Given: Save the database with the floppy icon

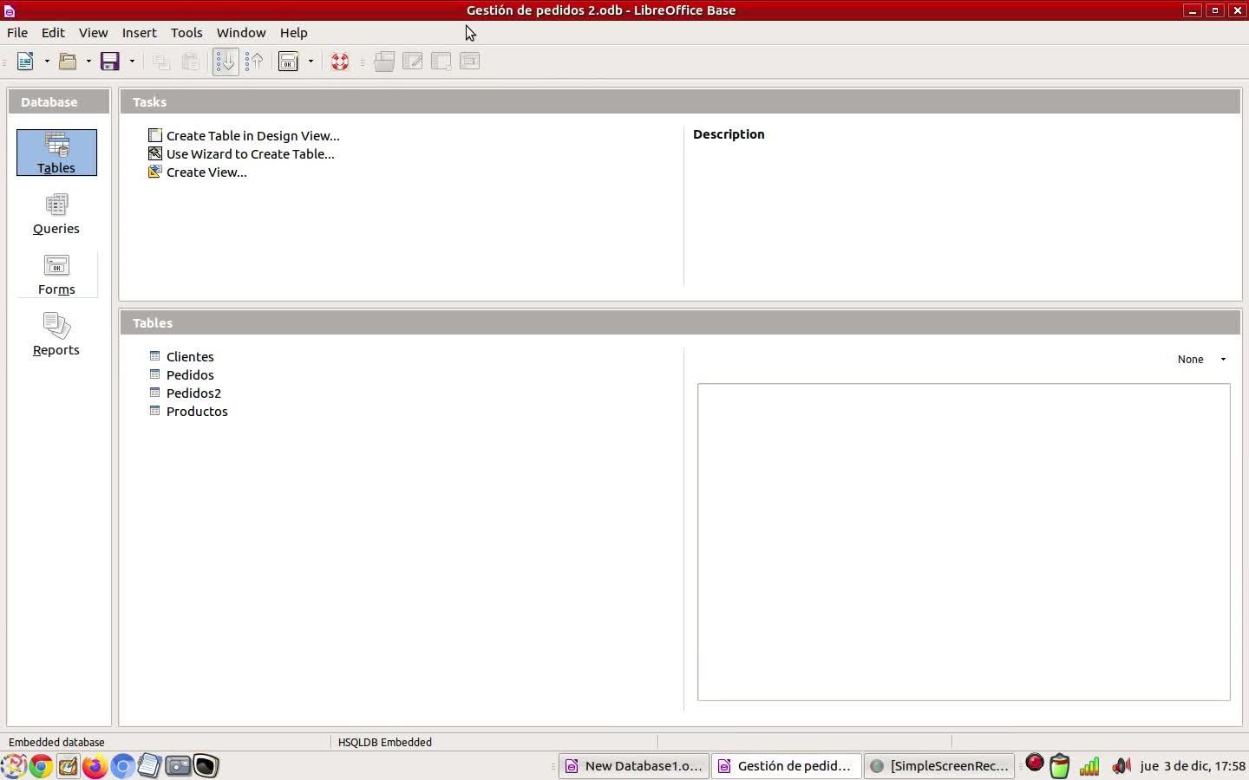Looking at the screenshot, I should click(110, 62).
